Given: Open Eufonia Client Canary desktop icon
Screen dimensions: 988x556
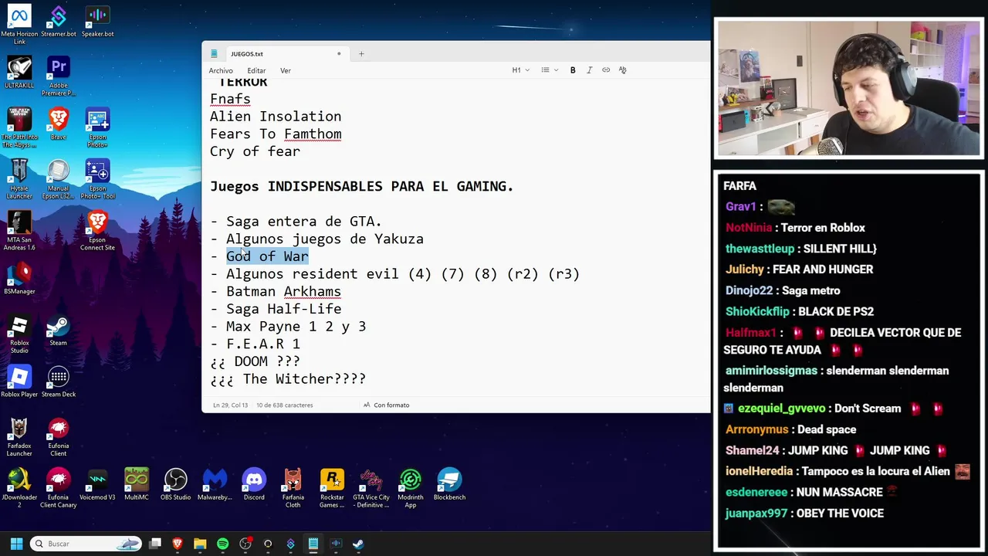Looking at the screenshot, I should point(58,488).
